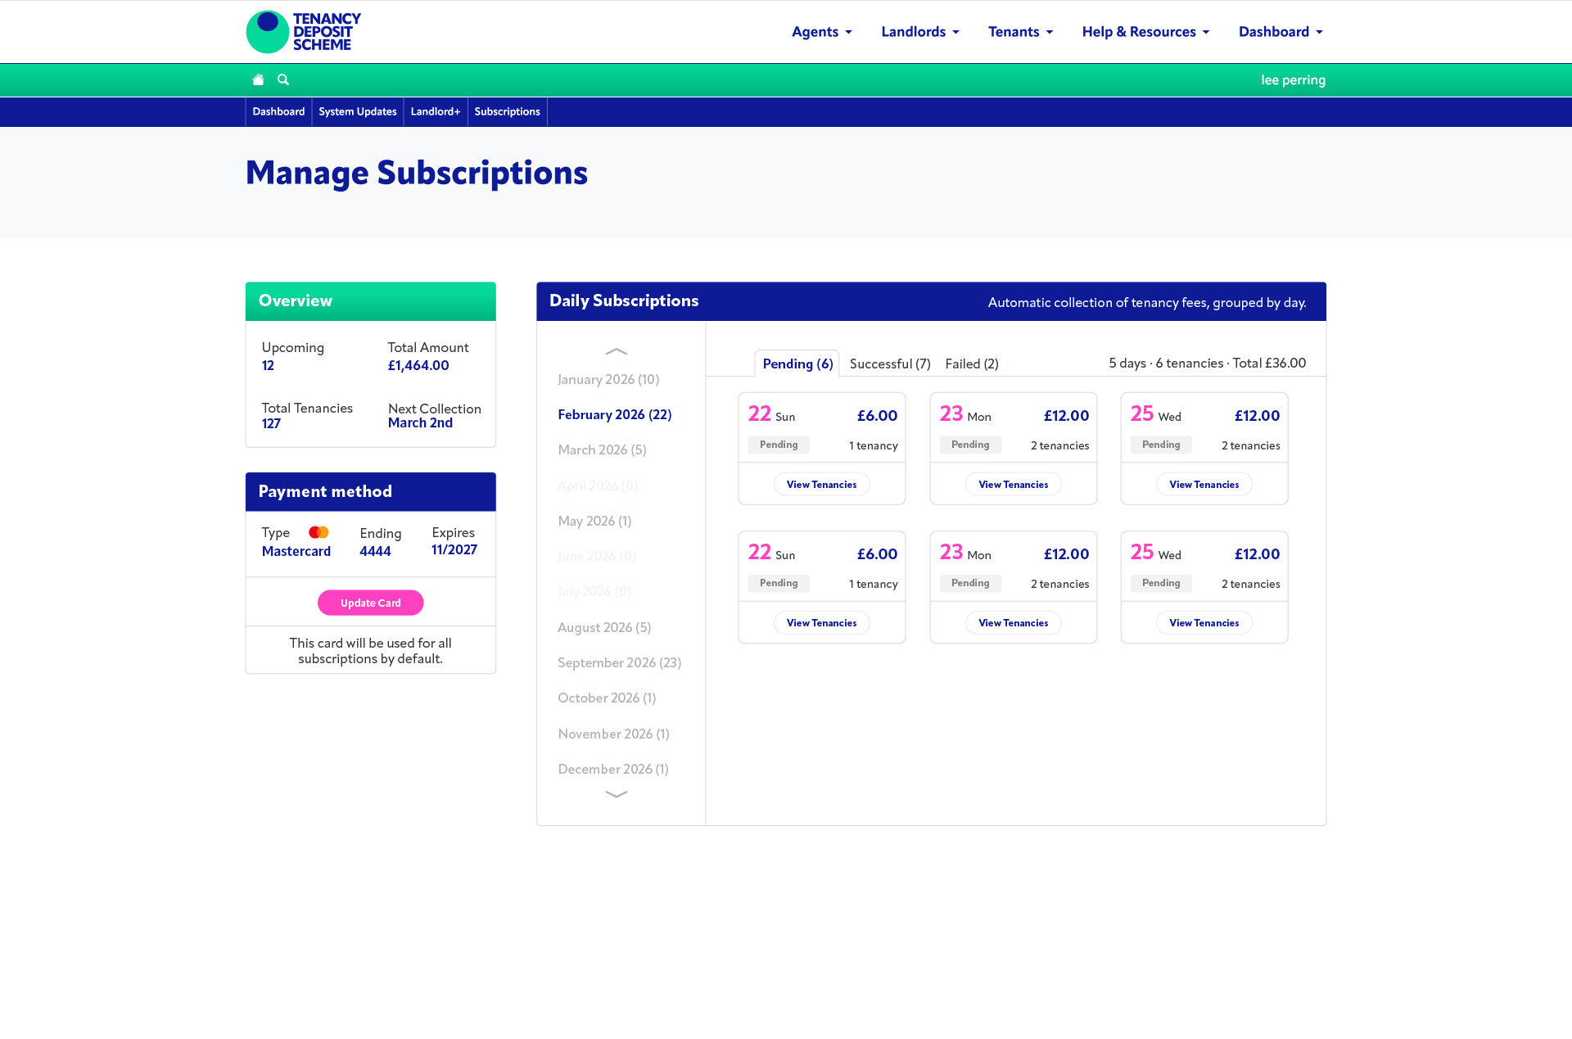
Task: Click the Tenancy Deposit Scheme logo
Action: (304, 32)
